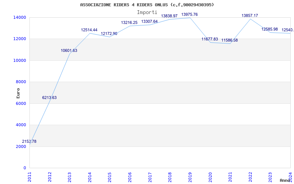Viewport: 294px width, 184px height.
Task: Click the 2016 x-axis year label
Action: point(130,177)
